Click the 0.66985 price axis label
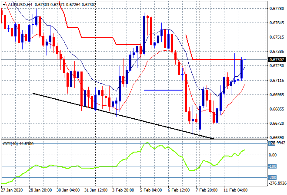This screenshot has width=287, height=195. click(277, 94)
